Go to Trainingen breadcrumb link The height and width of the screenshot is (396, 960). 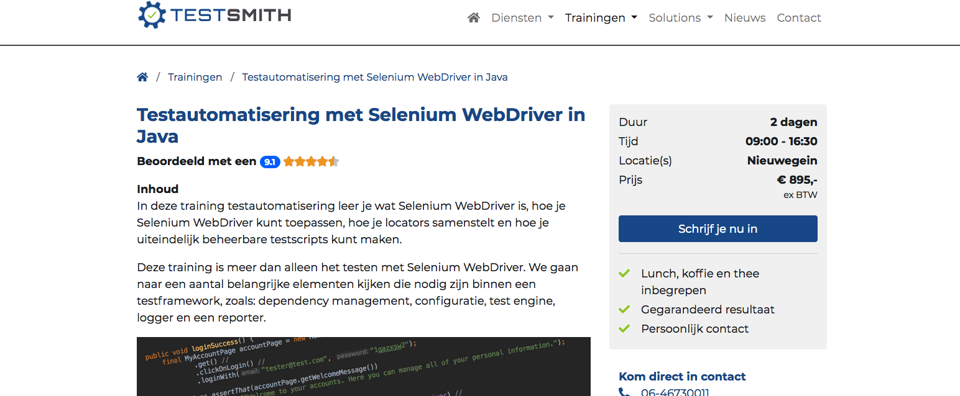(195, 77)
